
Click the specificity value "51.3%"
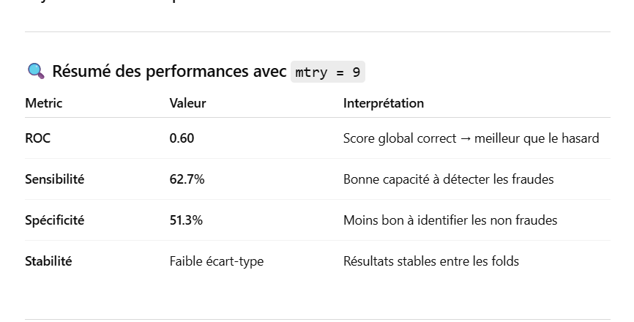click(186, 220)
